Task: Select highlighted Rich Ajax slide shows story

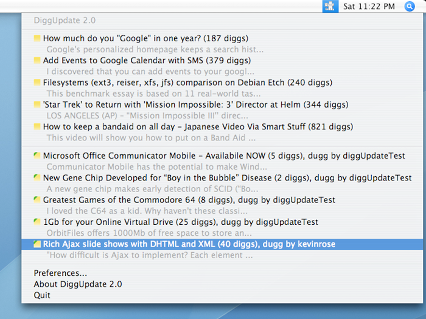Action: pos(189,244)
